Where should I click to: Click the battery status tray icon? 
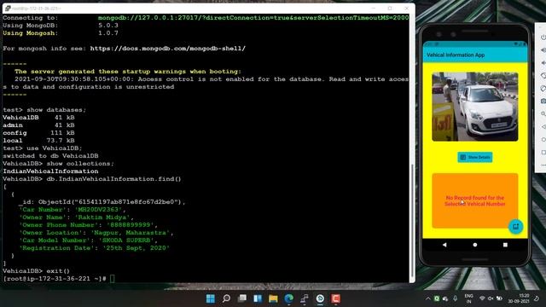click(499, 298)
